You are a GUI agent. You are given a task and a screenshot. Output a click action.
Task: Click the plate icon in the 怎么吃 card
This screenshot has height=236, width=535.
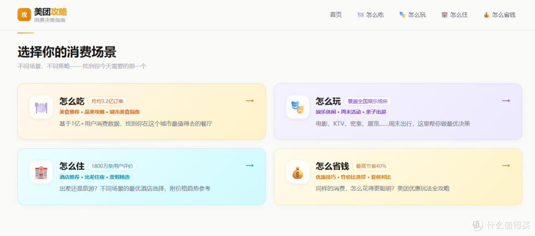coord(41,107)
